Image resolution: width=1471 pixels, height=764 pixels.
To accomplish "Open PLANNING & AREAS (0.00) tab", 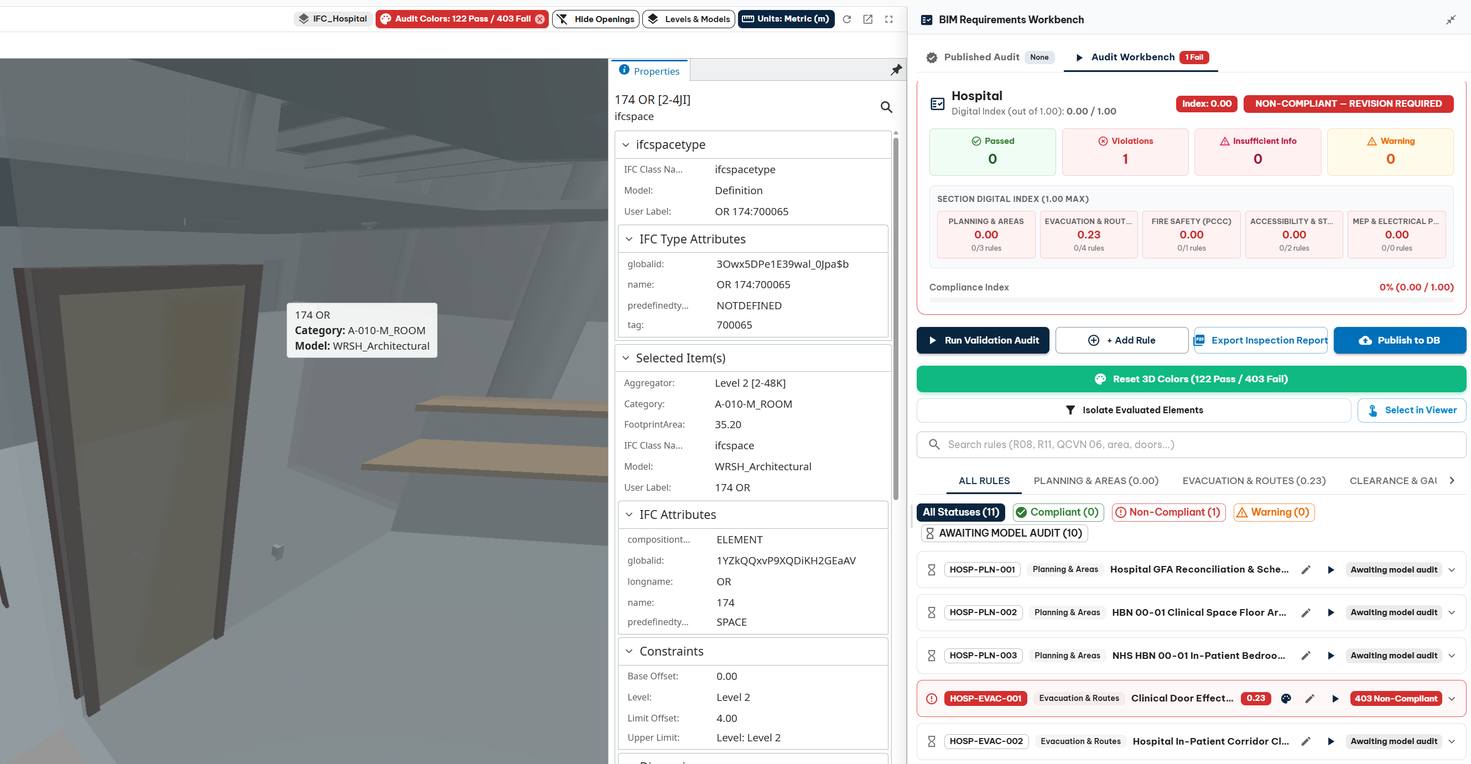I will pos(1096,481).
